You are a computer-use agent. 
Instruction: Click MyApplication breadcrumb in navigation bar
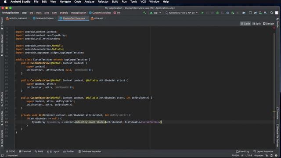click(11, 13)
